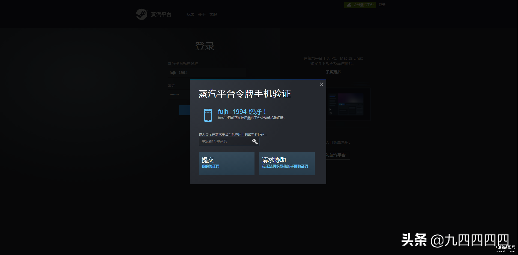518x255 pixels.
Task: Open the 关于 about menu
Action: tap(202, 14)
